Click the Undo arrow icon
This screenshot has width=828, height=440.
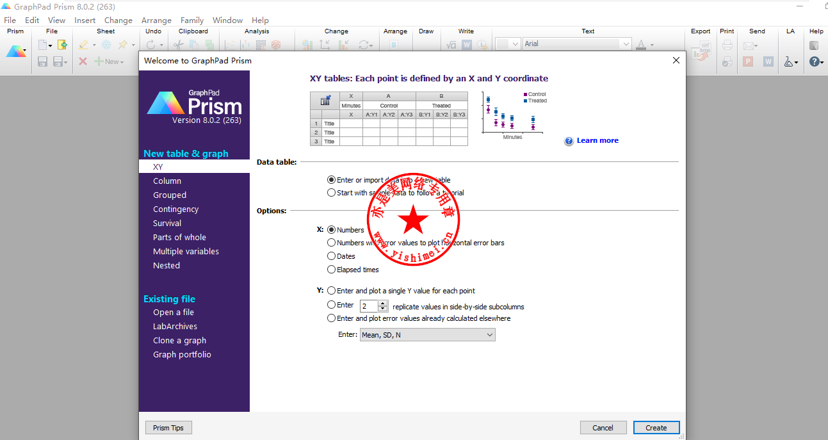tap(150, 45)
